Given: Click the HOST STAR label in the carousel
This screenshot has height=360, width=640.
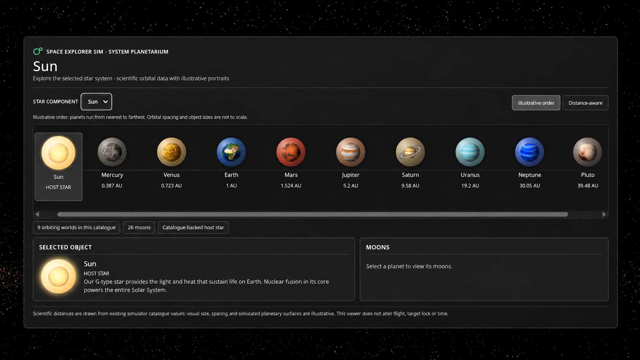Looking at the screenshot, I should [x=59, y=187].
